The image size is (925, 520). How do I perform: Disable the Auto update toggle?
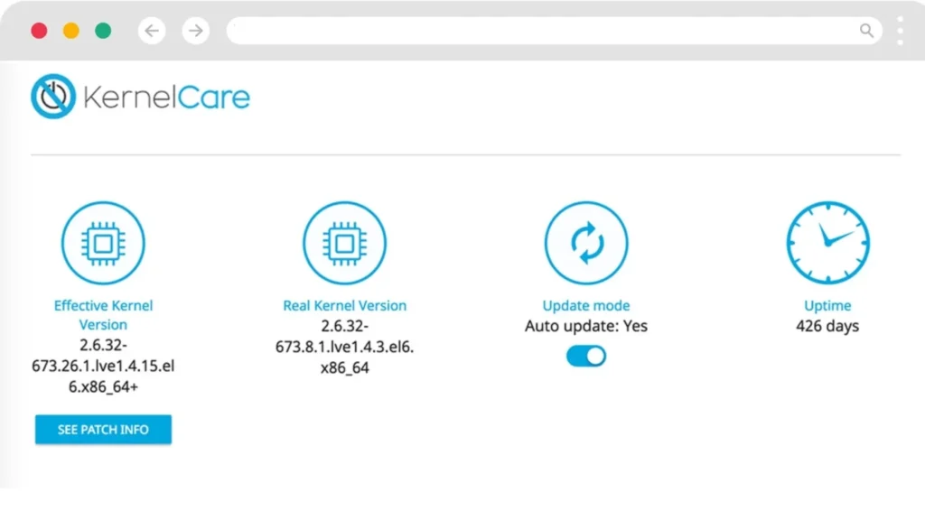pyautogui.click(x=585, y=356)
